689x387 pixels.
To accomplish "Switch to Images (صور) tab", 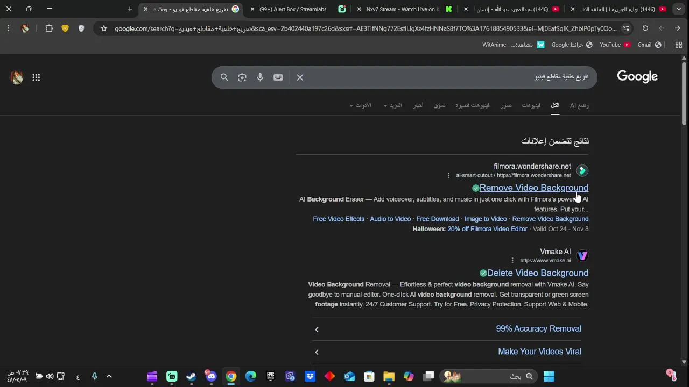I will [506, 105].
